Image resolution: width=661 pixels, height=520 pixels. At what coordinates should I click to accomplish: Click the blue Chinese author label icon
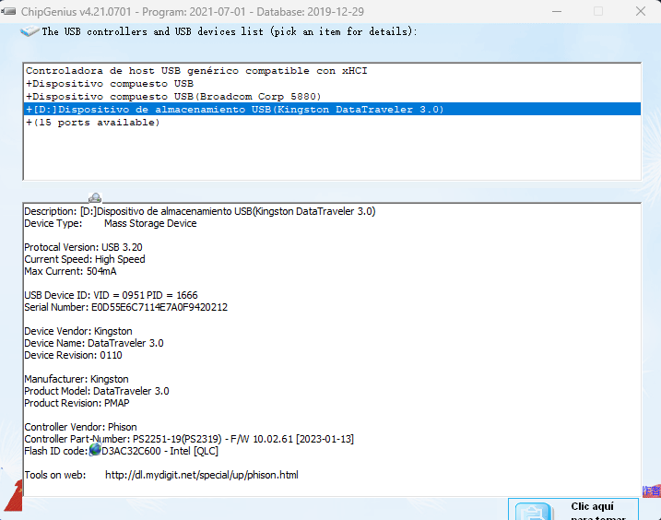652,490
